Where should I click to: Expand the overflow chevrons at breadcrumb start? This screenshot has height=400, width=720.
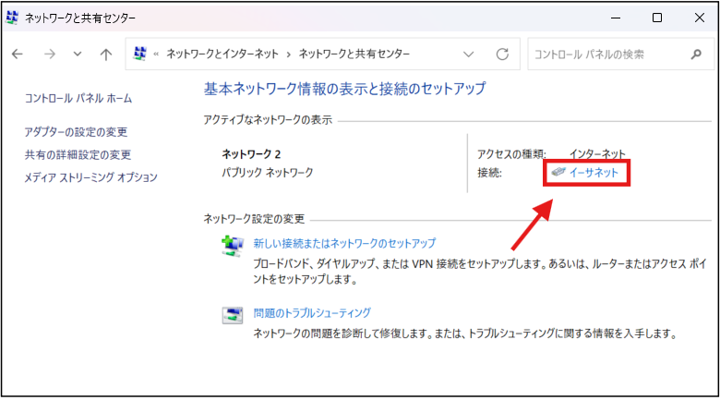click(156, 55)
